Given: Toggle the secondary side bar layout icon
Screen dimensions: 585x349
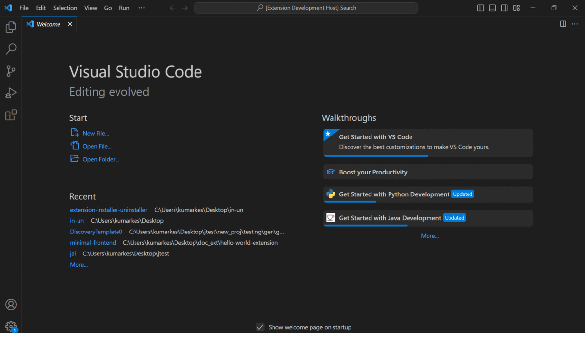Looking at the screenshot, I should (505, 8).
